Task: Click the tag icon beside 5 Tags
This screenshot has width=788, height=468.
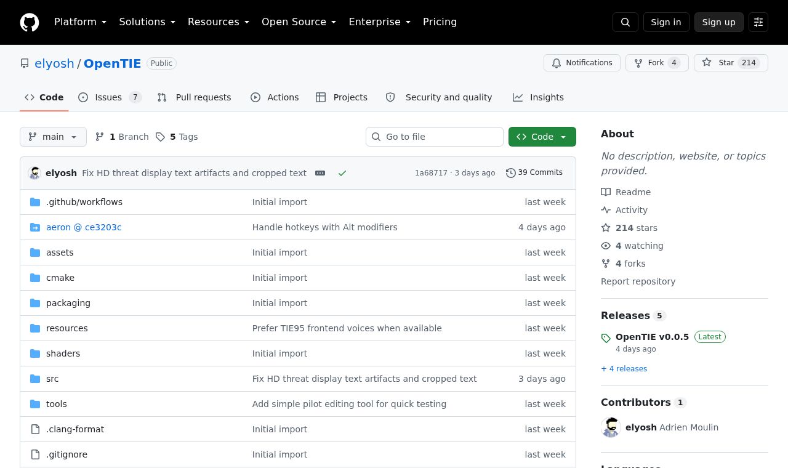Action: [x=160, y=137]
